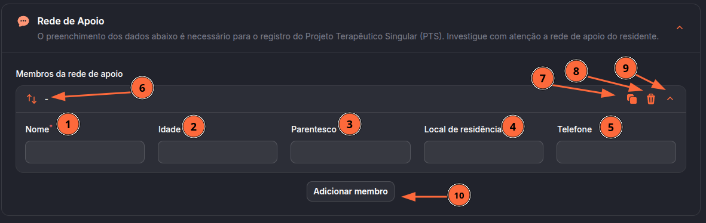706x223 pixels.
Task: Click the Telefone field label
Action: tap(574, 129)
